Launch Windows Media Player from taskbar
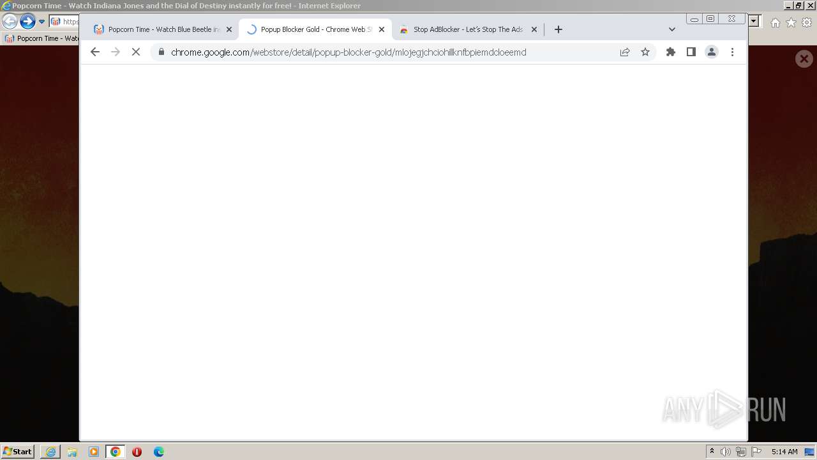 94,452
